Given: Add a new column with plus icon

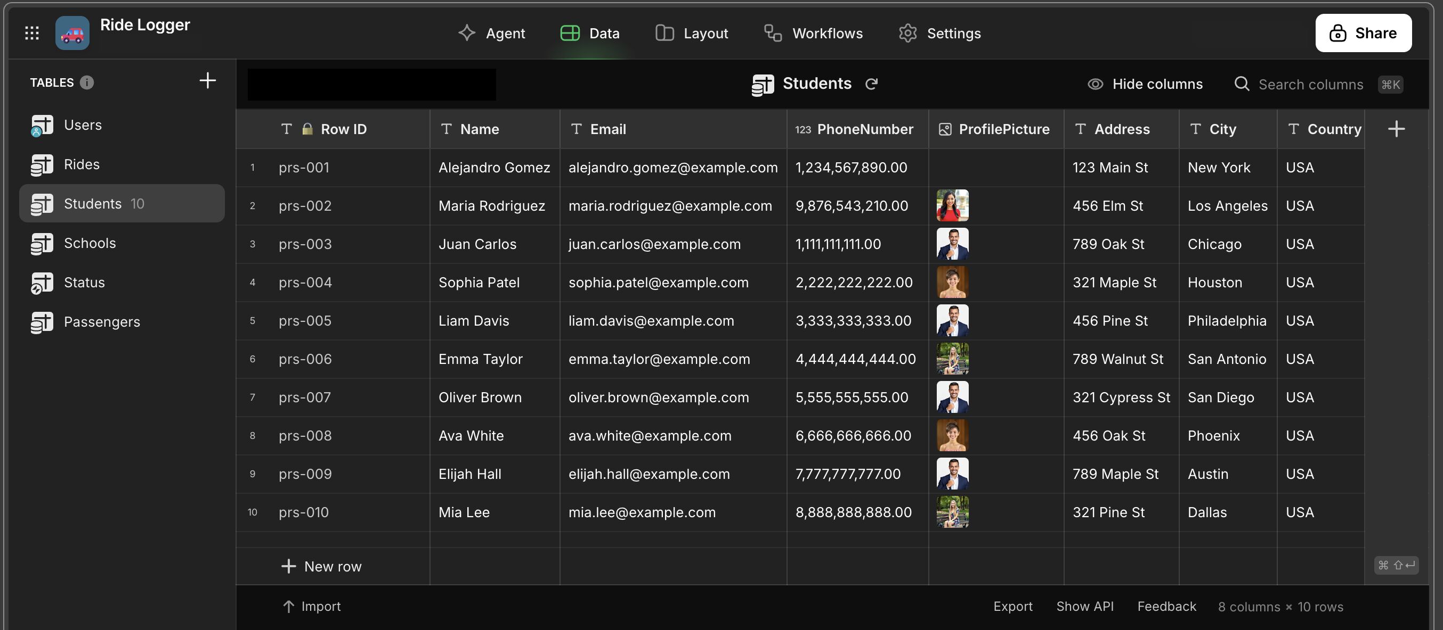Looking at the screenshot, I should [x=1396, y=129].
